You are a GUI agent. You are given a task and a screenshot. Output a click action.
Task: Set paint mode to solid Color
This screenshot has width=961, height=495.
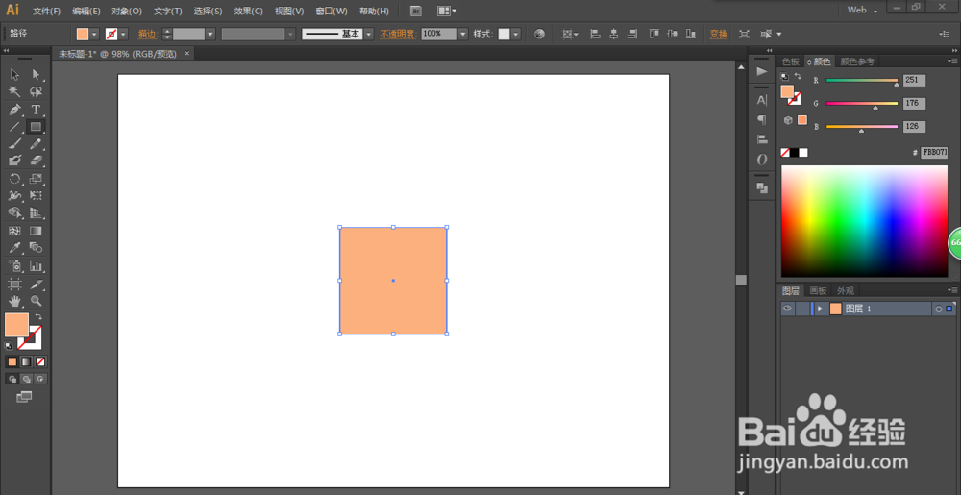coord(12,361)
